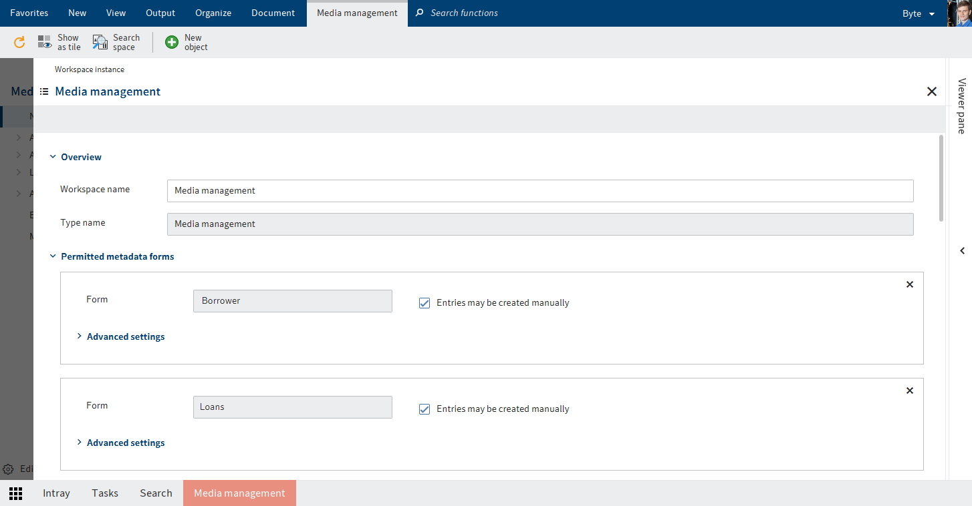Click the vertical scrollbar in the dialog
972x506 pixels.
pos(942,178)
